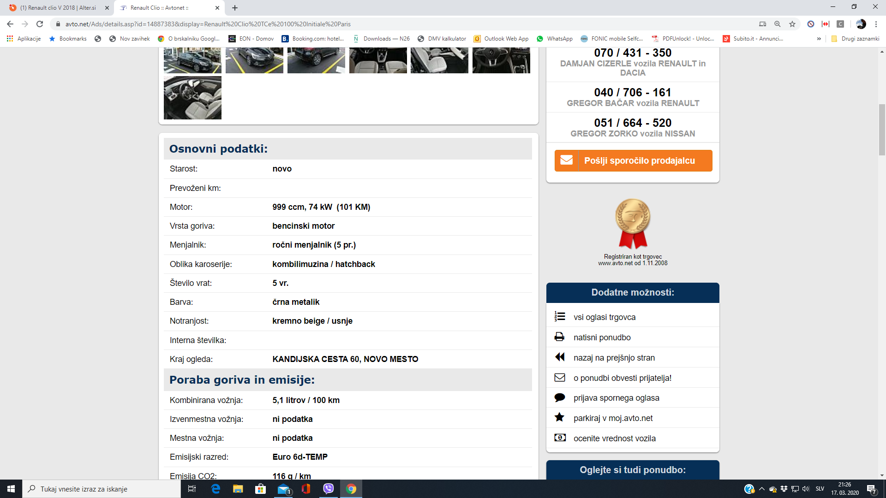Open Task View on the taskbar
The height and width of the screenshot is (498, 886).
(x=192, y=489)
